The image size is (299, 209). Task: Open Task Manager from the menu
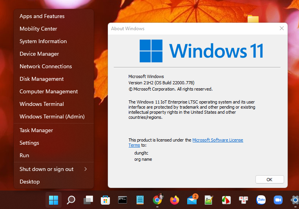(54, 130)
